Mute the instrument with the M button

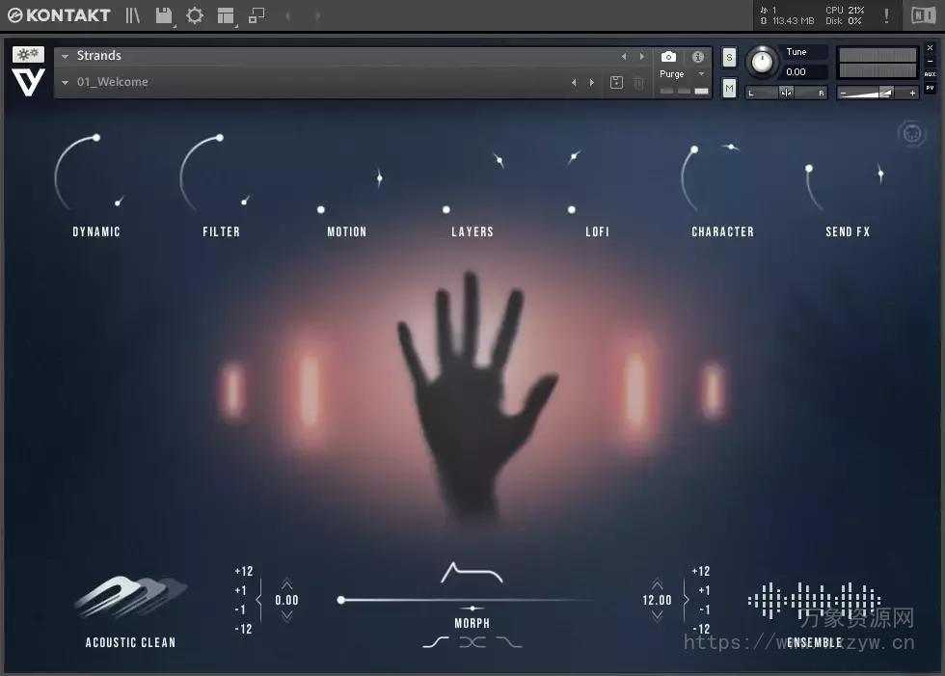click(728, 87)
